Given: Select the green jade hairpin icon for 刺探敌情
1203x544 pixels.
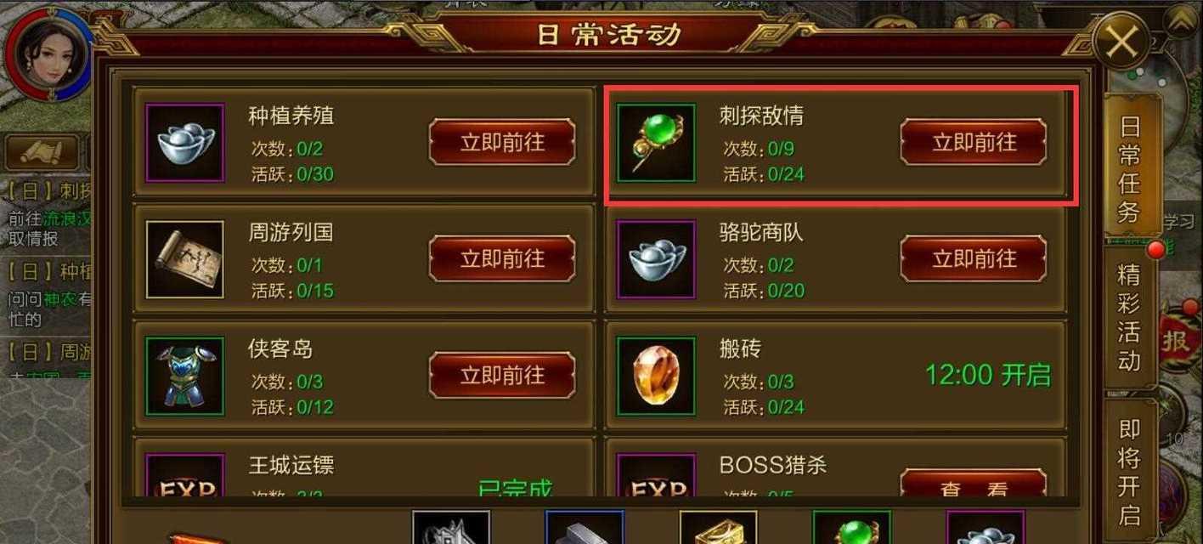Looking at the screenshot, I should pyautogui.click(x=656, y=143).
